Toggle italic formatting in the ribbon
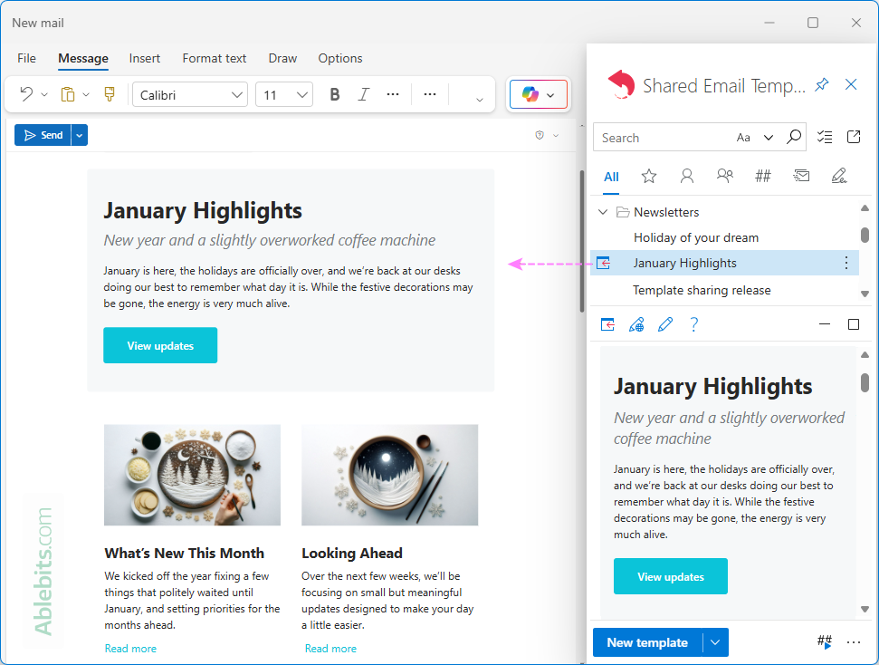 point(363,93)
